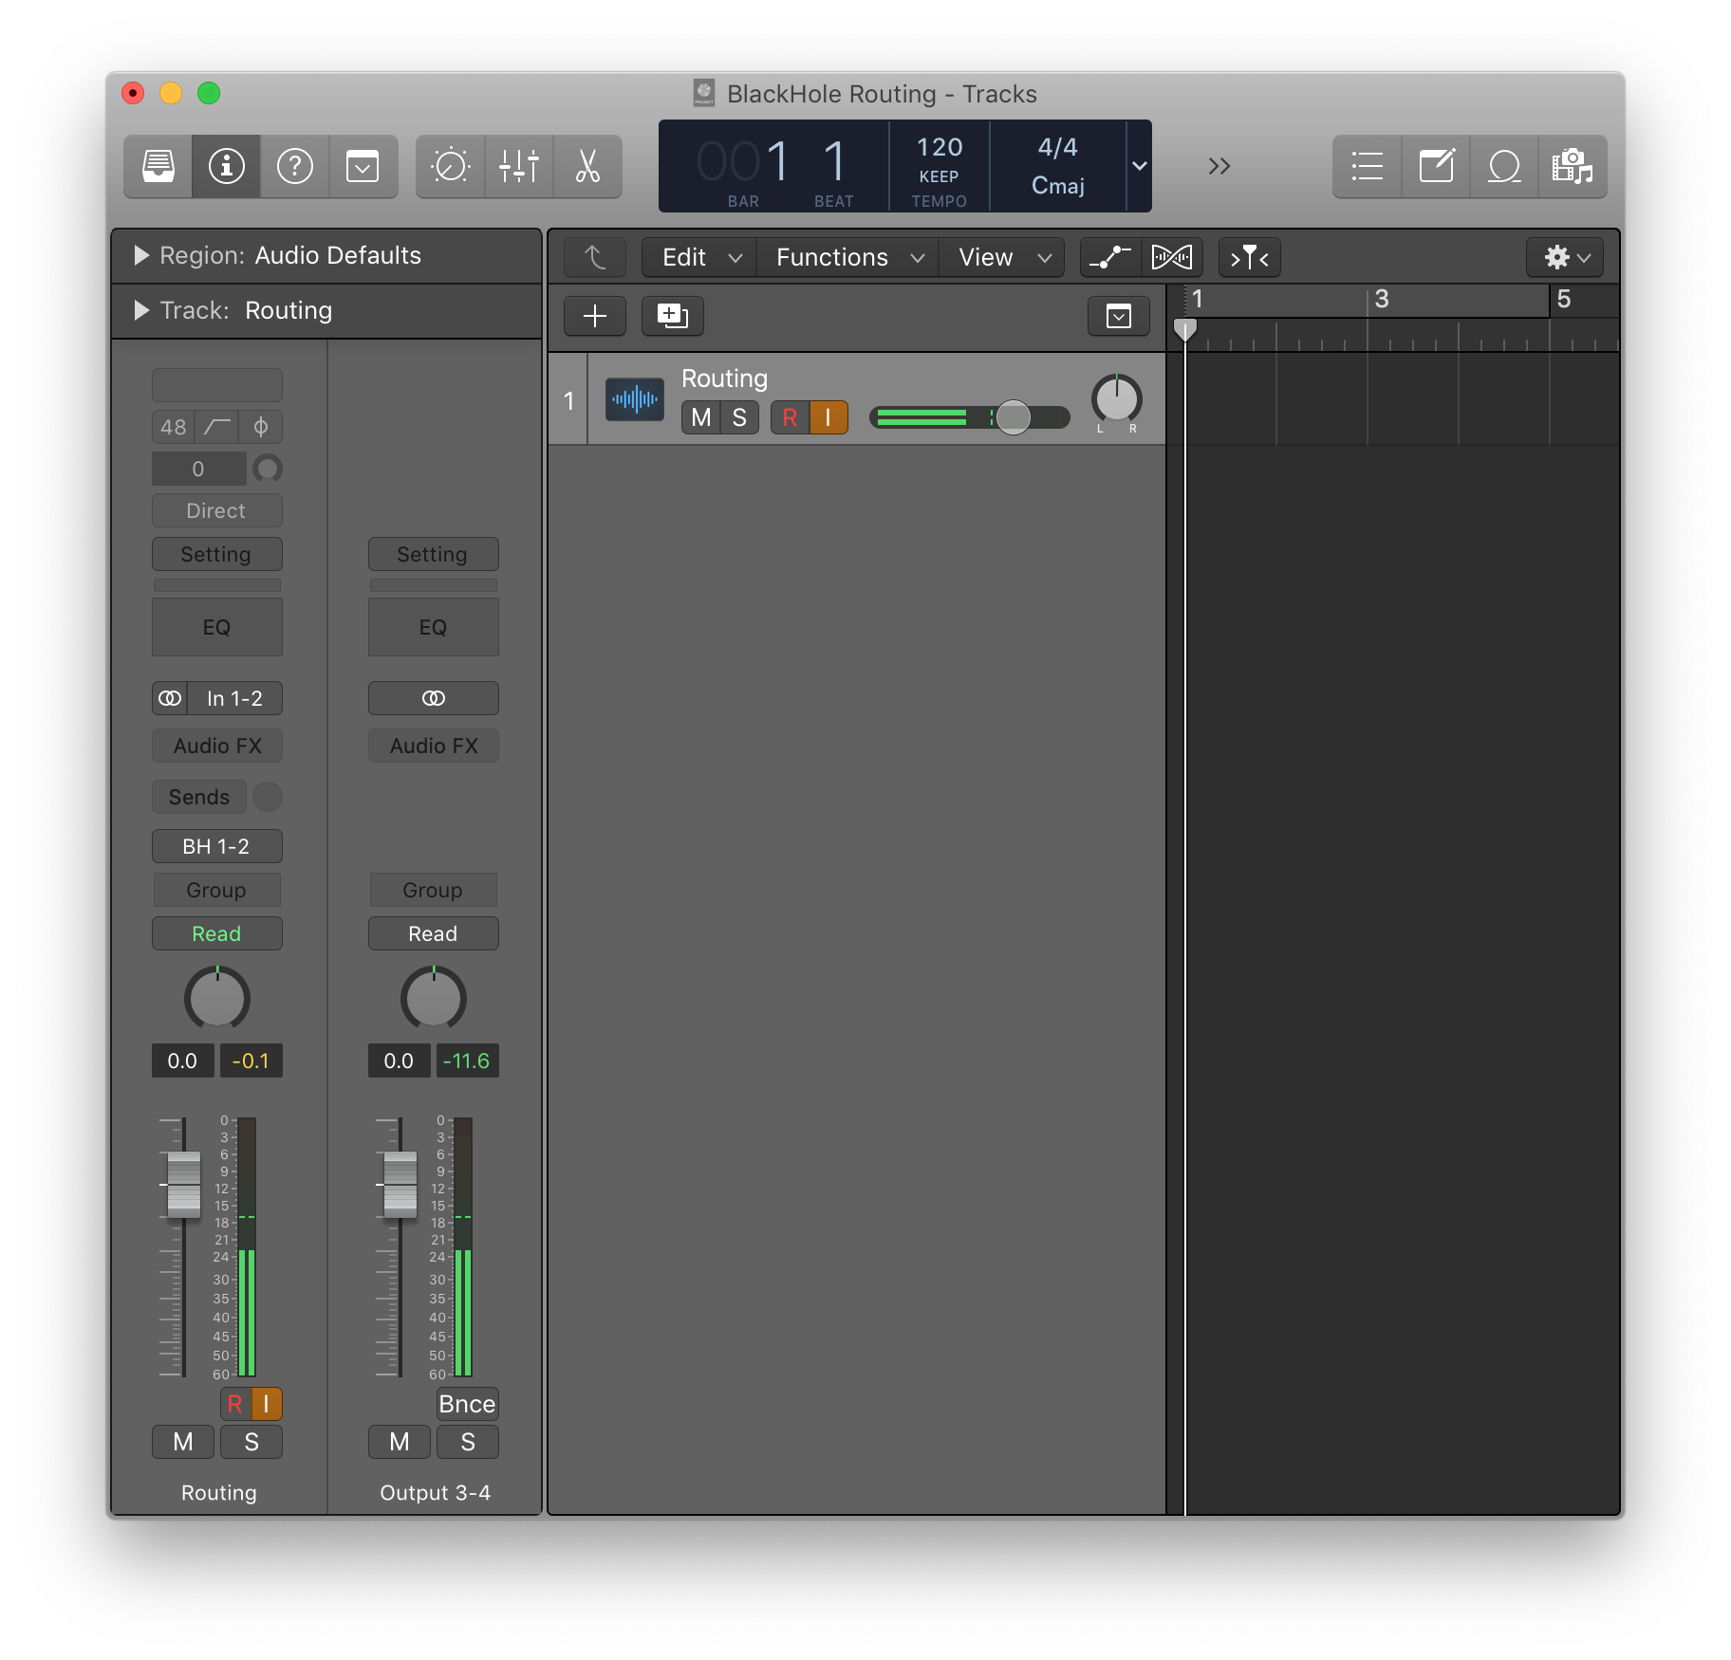
Task: Show the Mixer faders icon
Action: click(519, 167)
